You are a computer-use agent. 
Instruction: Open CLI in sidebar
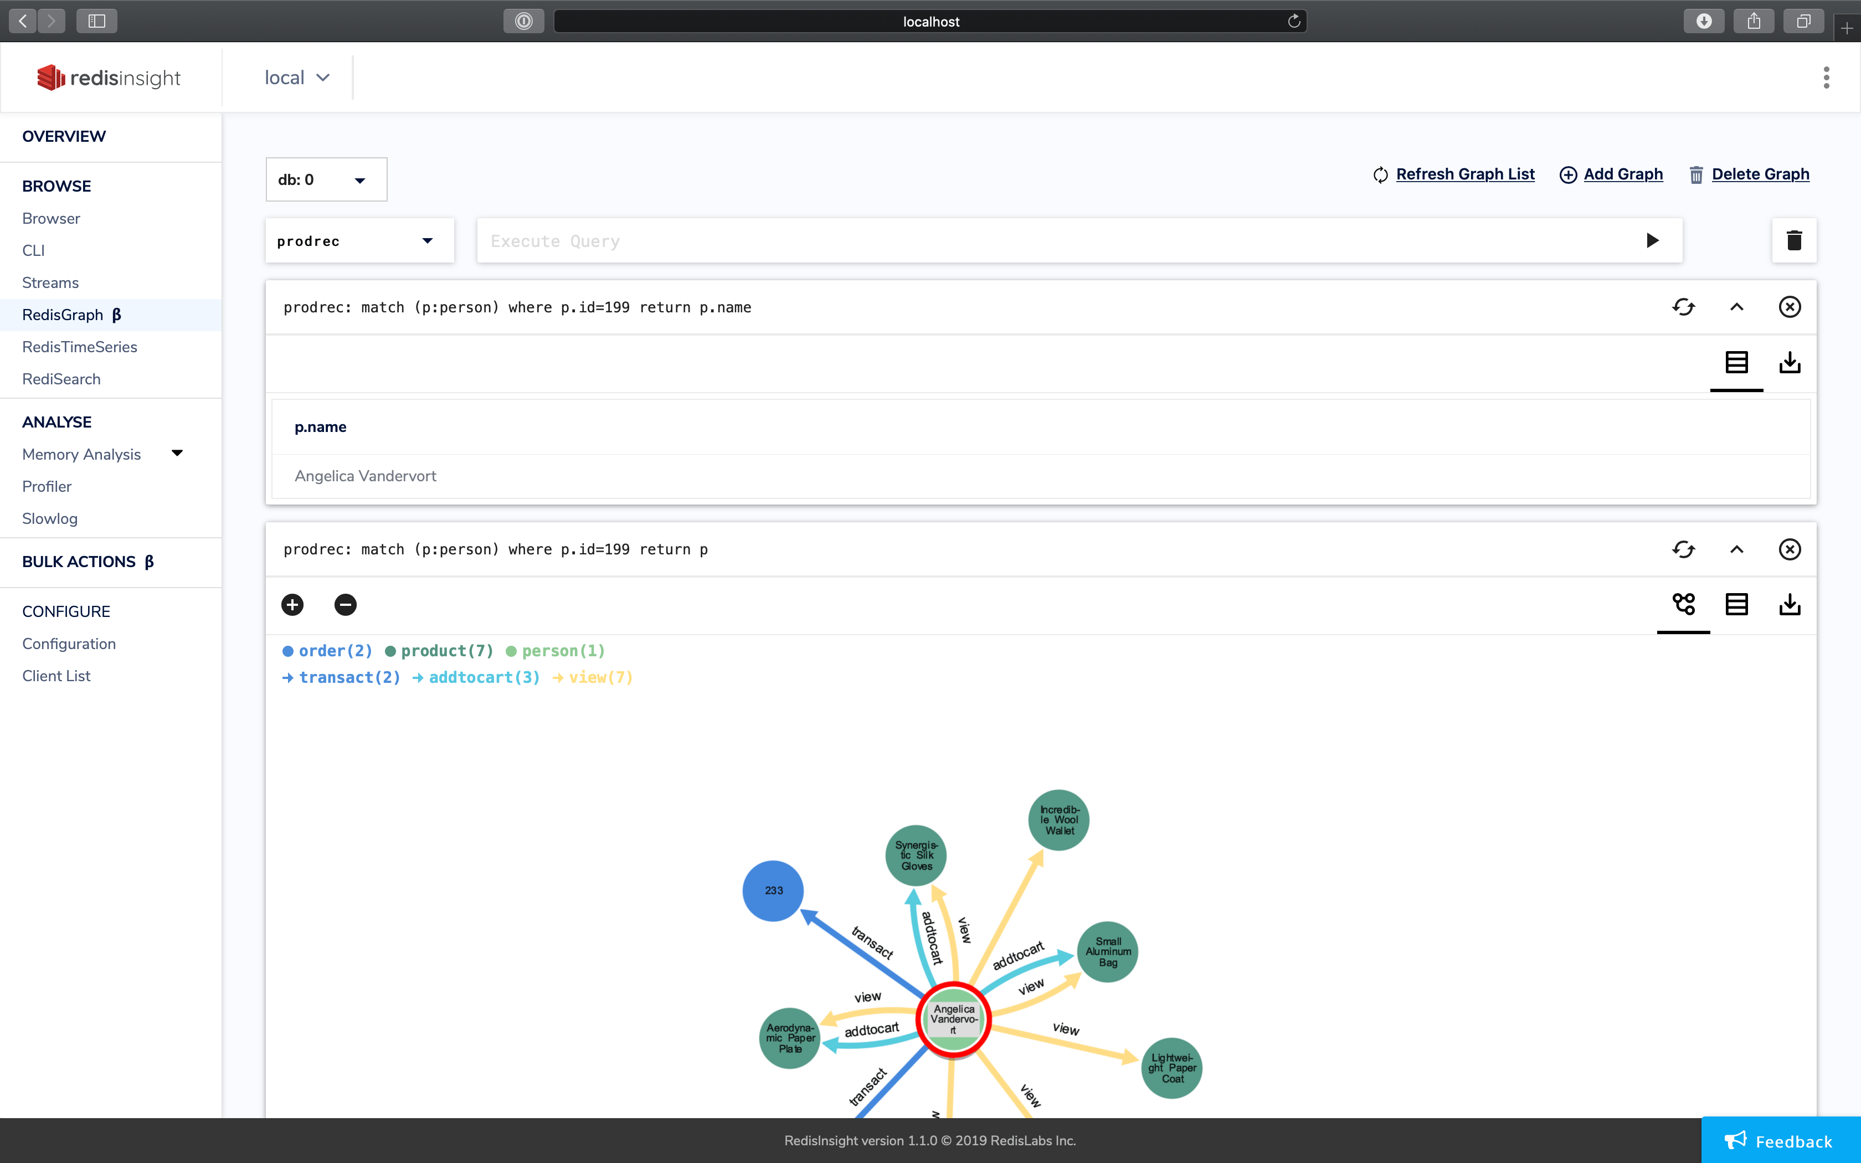tap(33, 251)
